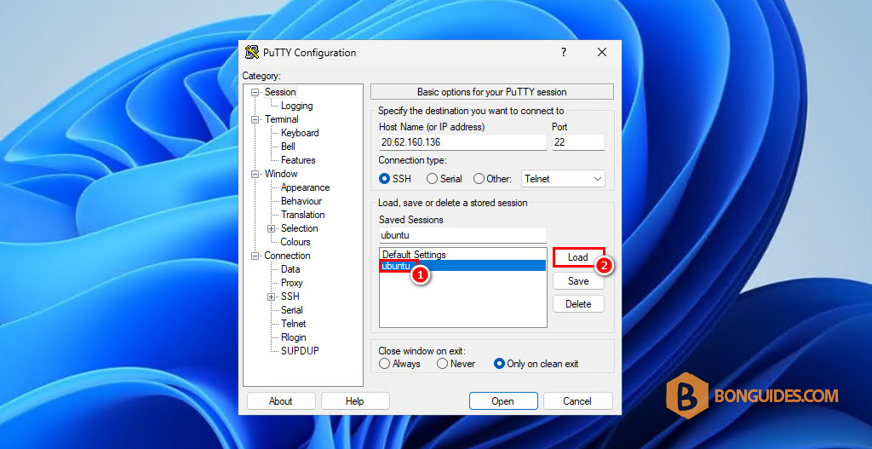Open the SSH category label
The width and height of the screenshot is (872, 449).
[290, 296]
